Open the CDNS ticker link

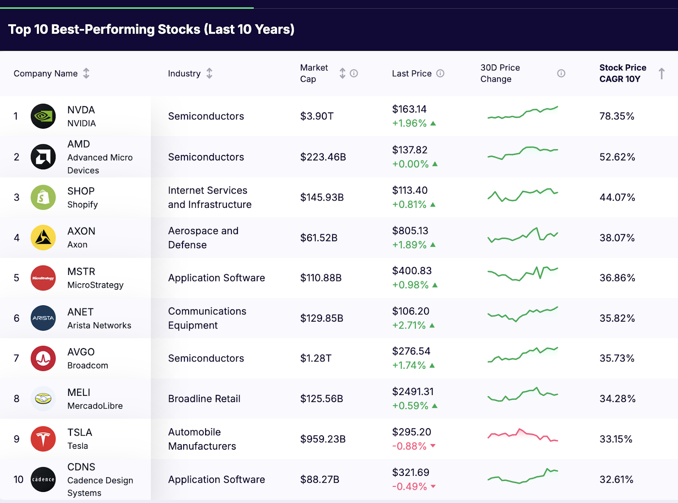coord(81,467)
